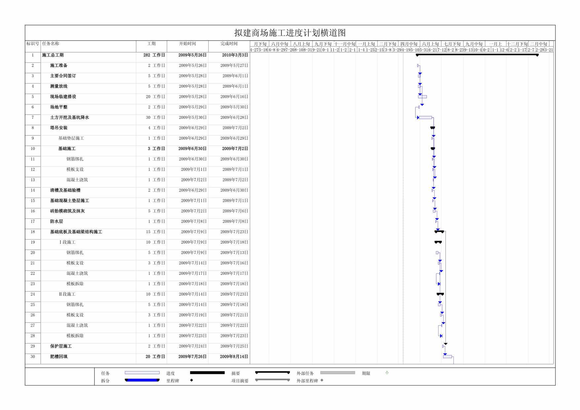Click 混凝土浇筑 in row 13
Screen dimensions: 580x410
point(77,180)
